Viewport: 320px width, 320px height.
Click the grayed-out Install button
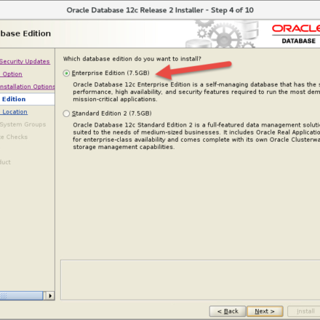[304, 311]
